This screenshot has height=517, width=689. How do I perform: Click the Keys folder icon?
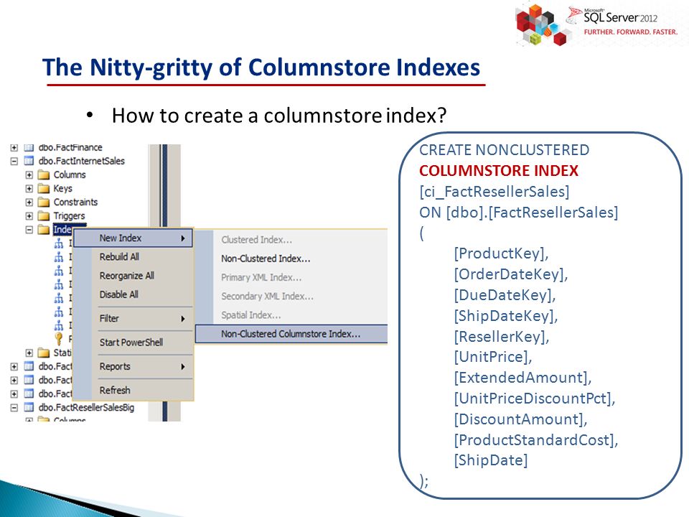(44, 189)
